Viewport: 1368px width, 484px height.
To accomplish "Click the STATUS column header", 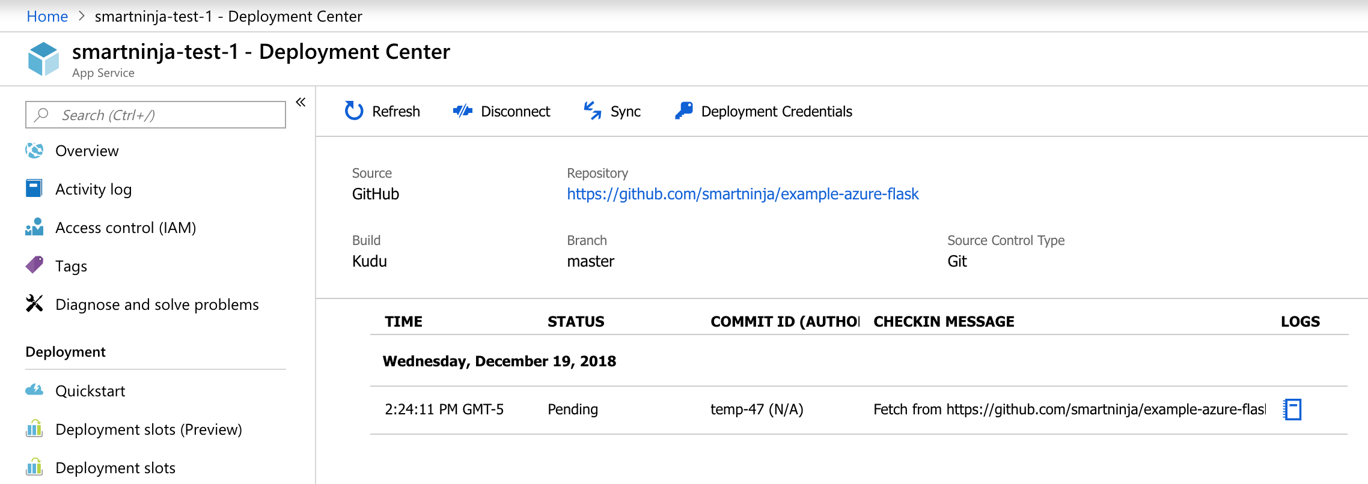I will click(x=576, y=321).
